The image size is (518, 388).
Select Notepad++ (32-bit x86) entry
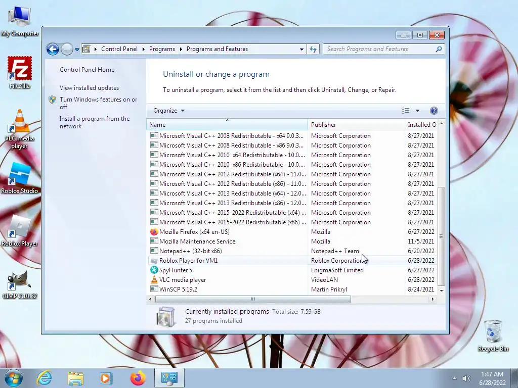point(292,251)
